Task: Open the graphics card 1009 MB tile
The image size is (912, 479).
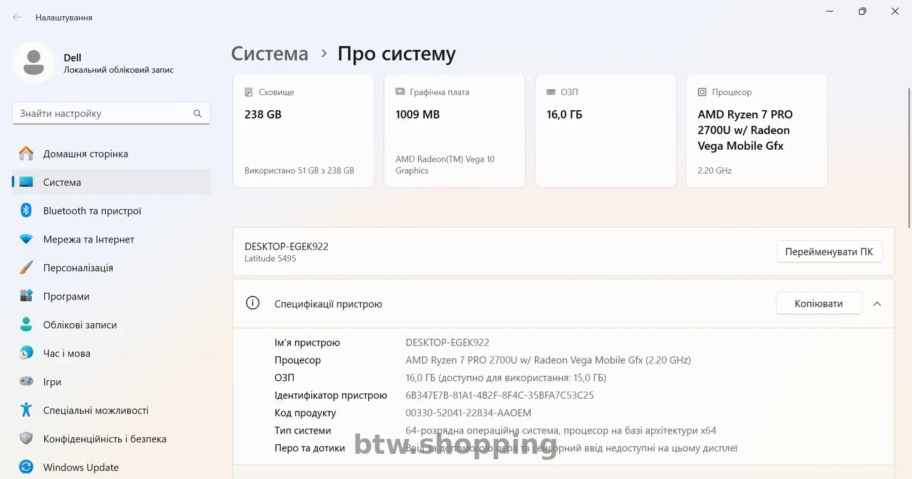Action: (454, 131)
